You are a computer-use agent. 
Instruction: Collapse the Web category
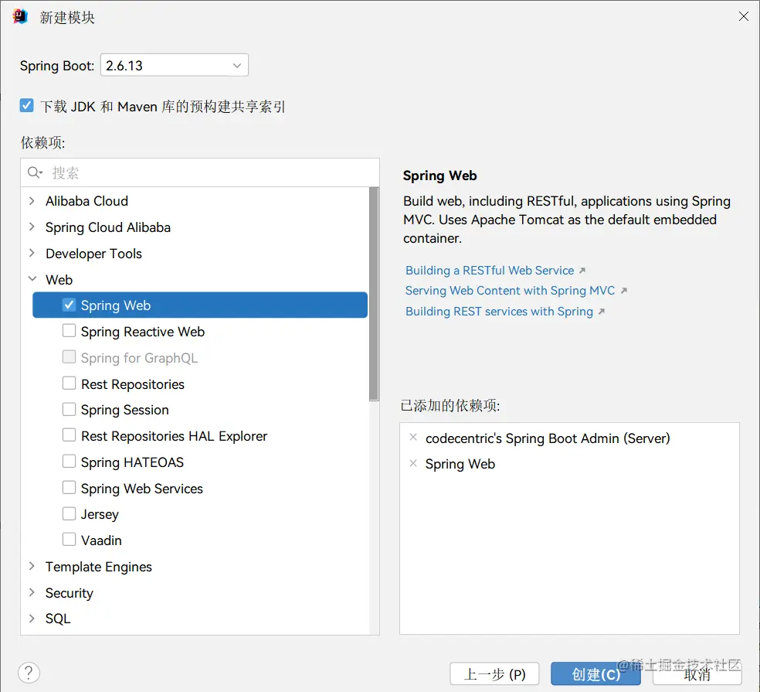[x=32, y=279]
